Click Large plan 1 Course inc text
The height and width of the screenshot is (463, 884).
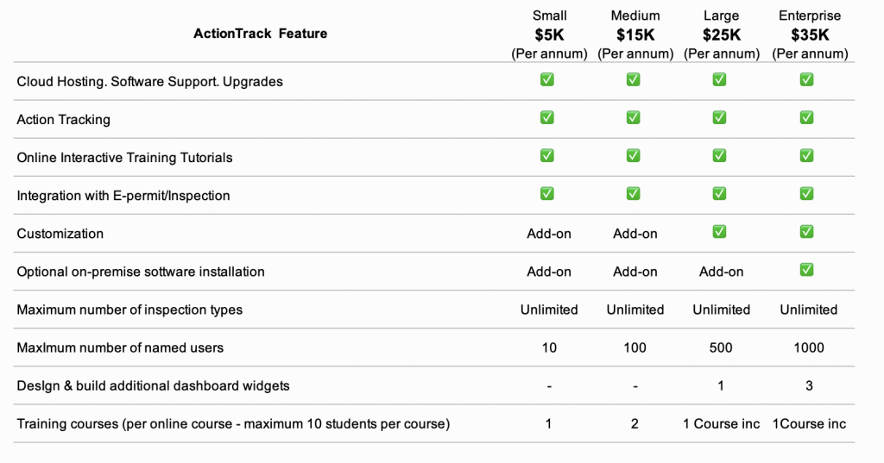coord(722,423)
